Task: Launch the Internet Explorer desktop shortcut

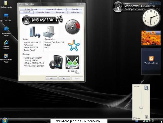Action: 6,45
